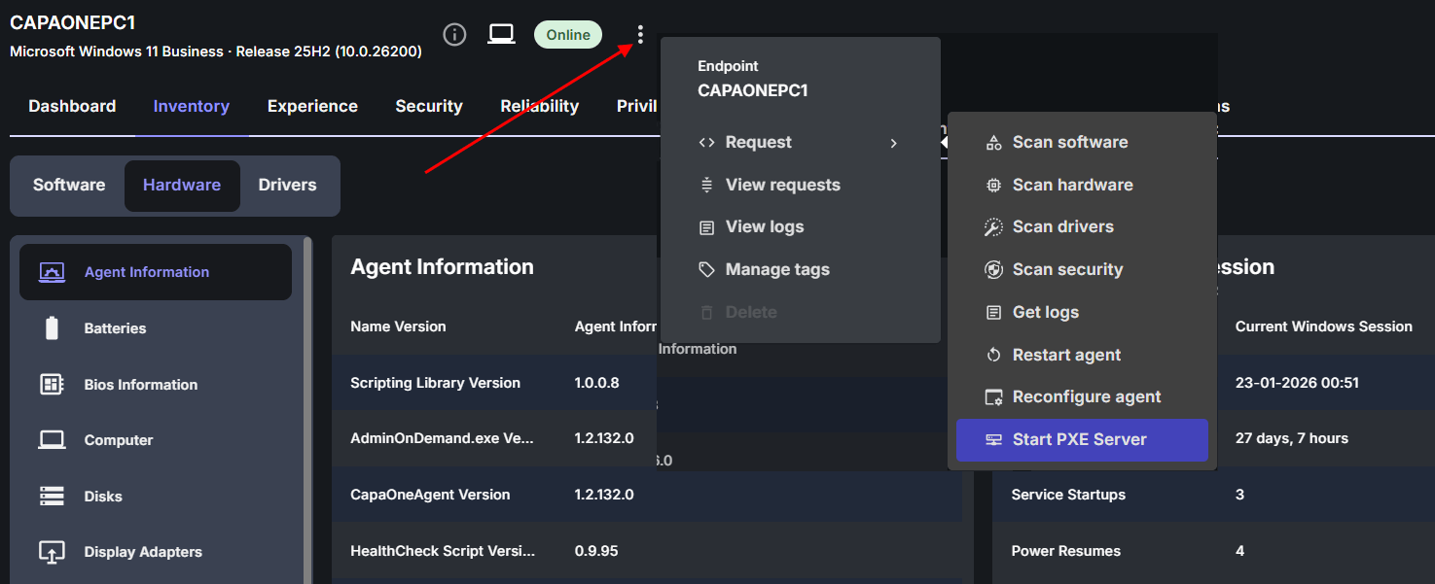Click the Online status badge
This screenshot has width=1435, height=584.
point(568,35)
